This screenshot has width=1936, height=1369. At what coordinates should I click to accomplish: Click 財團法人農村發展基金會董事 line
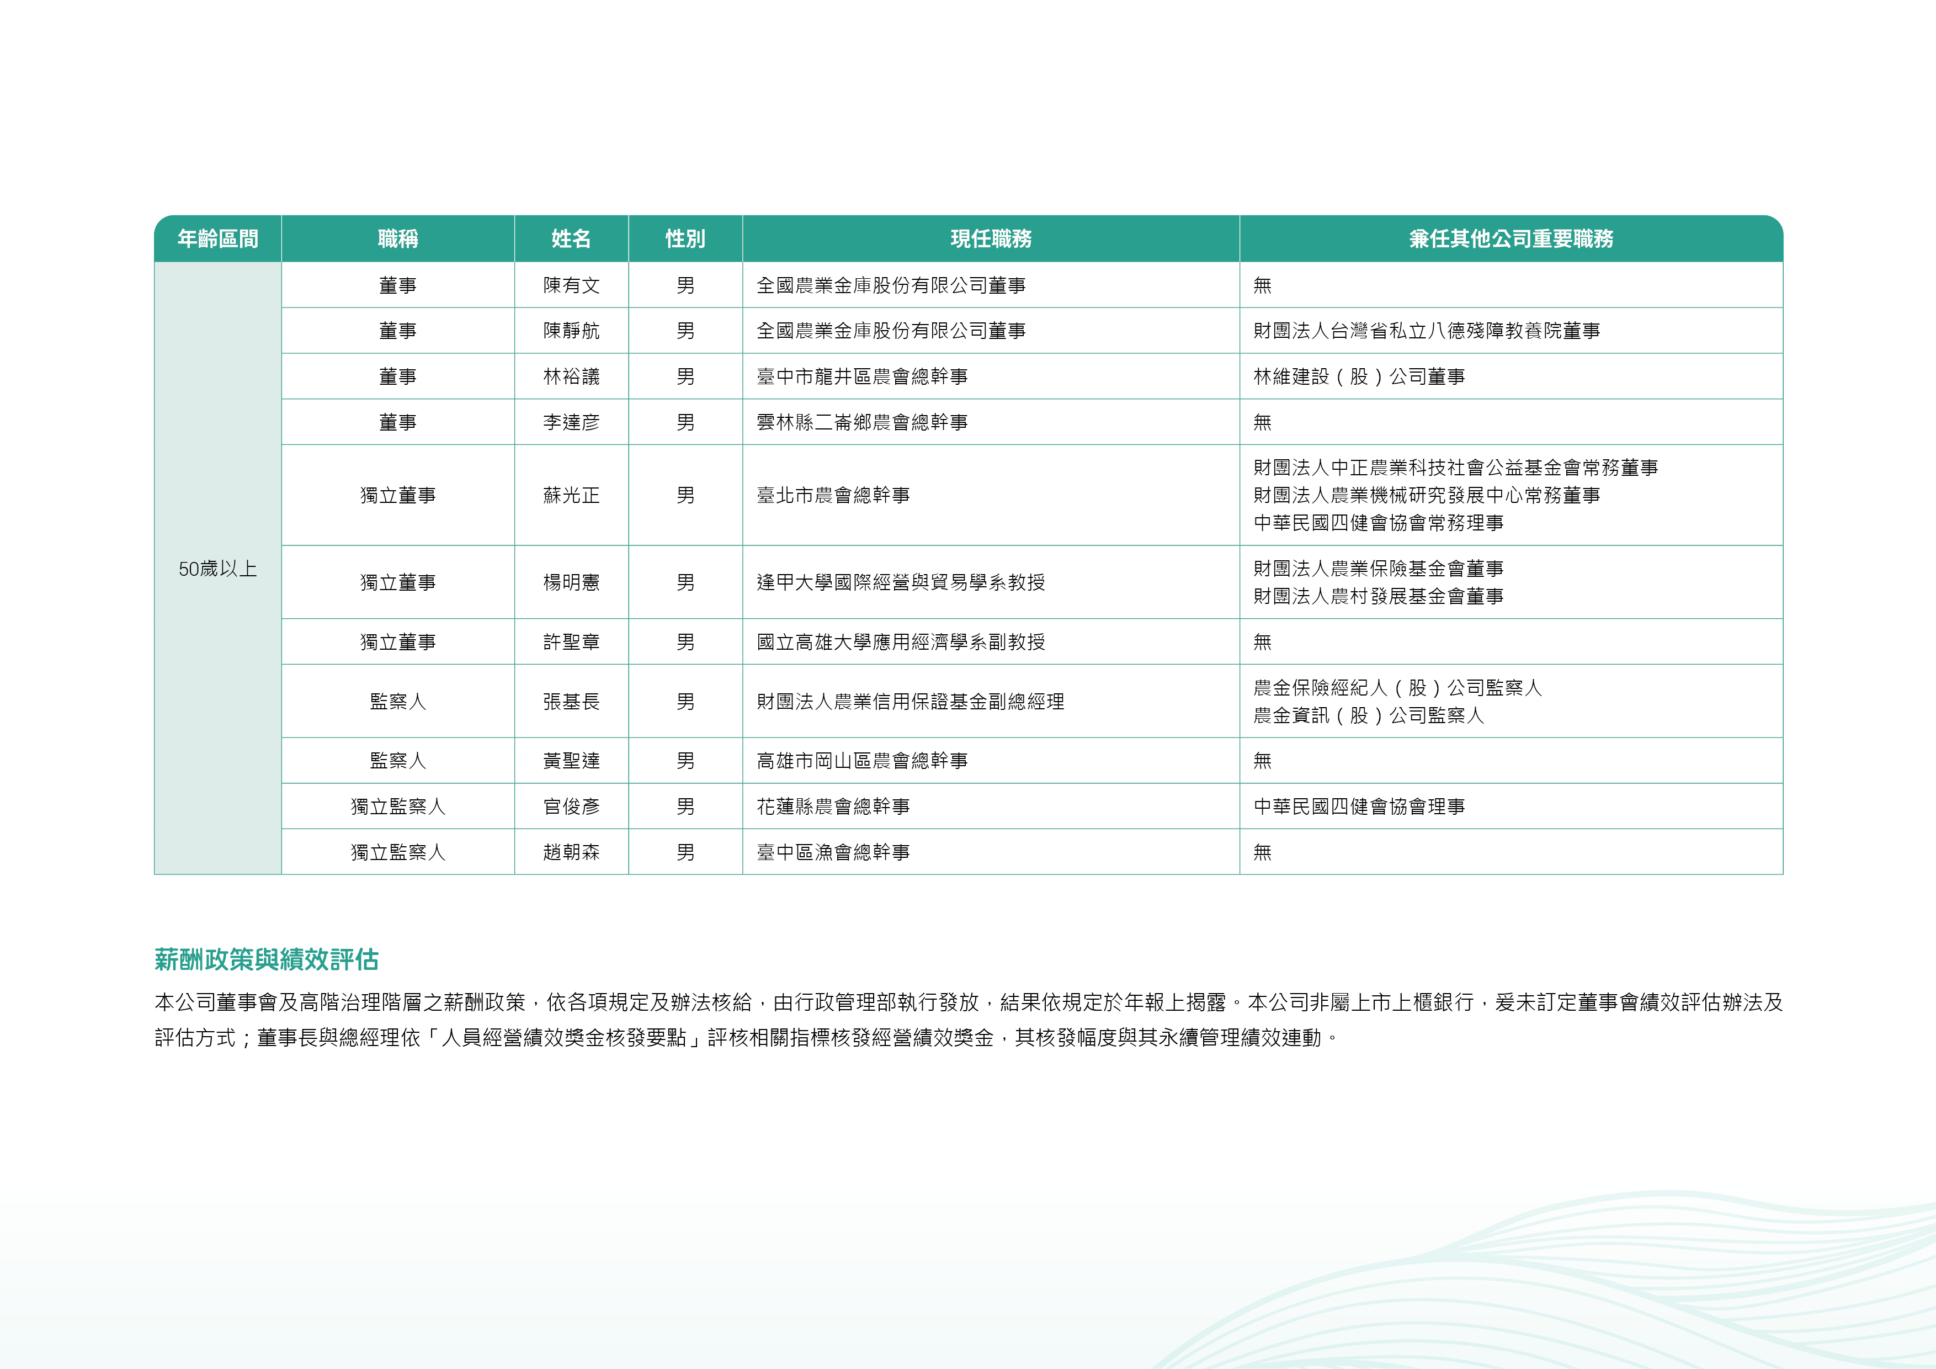[x=1379, y=596]
